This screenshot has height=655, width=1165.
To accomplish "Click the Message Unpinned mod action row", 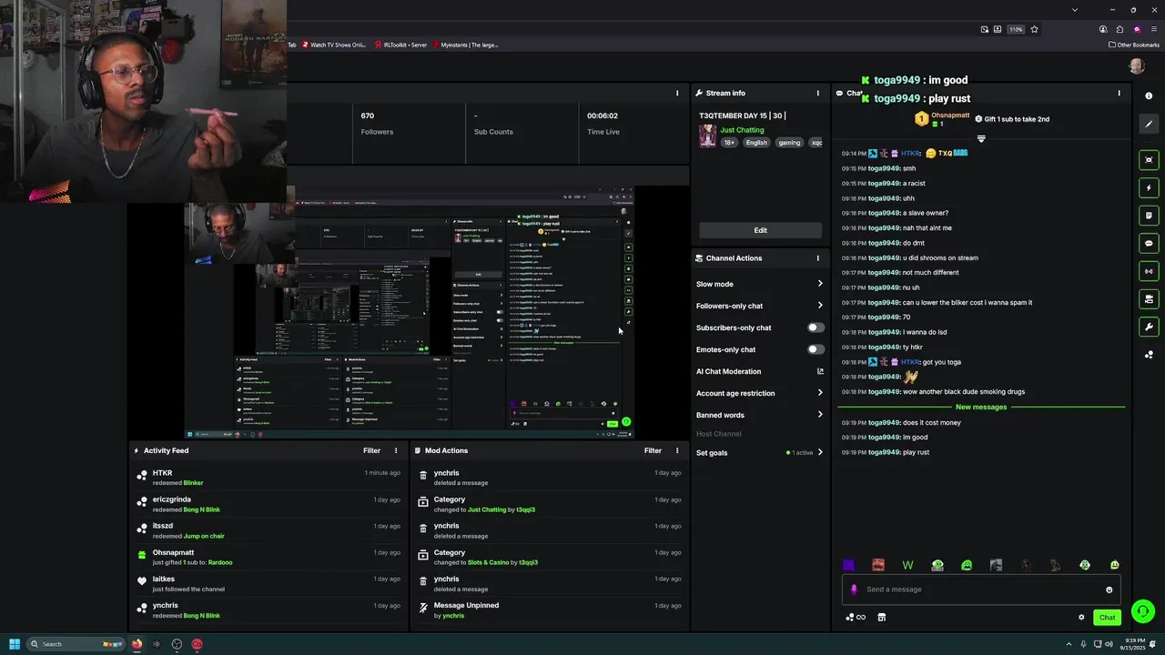I will point(550,610).
